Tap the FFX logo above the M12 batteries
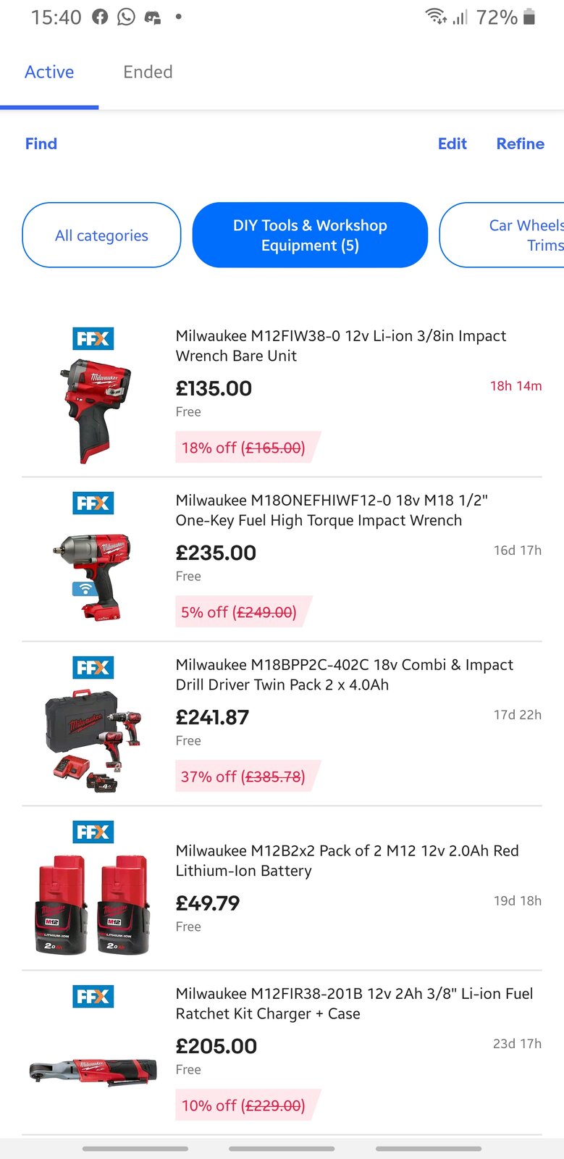 [x=93, y=832]
